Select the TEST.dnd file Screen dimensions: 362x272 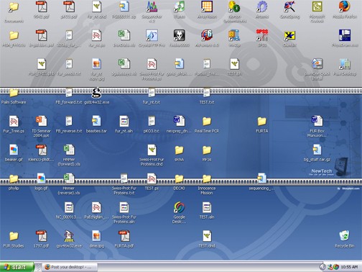click(207, 236)
